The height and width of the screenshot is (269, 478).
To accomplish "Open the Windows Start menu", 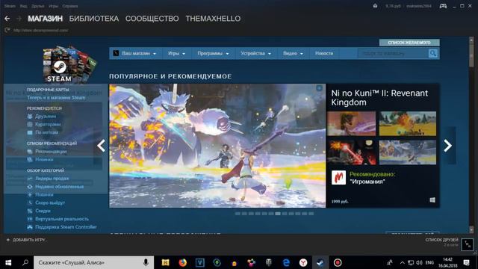I will pyautogui.click(x=8, y=262).
